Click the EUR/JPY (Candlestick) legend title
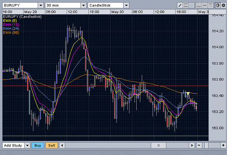 pyautogui.click(x=22, y=17)
